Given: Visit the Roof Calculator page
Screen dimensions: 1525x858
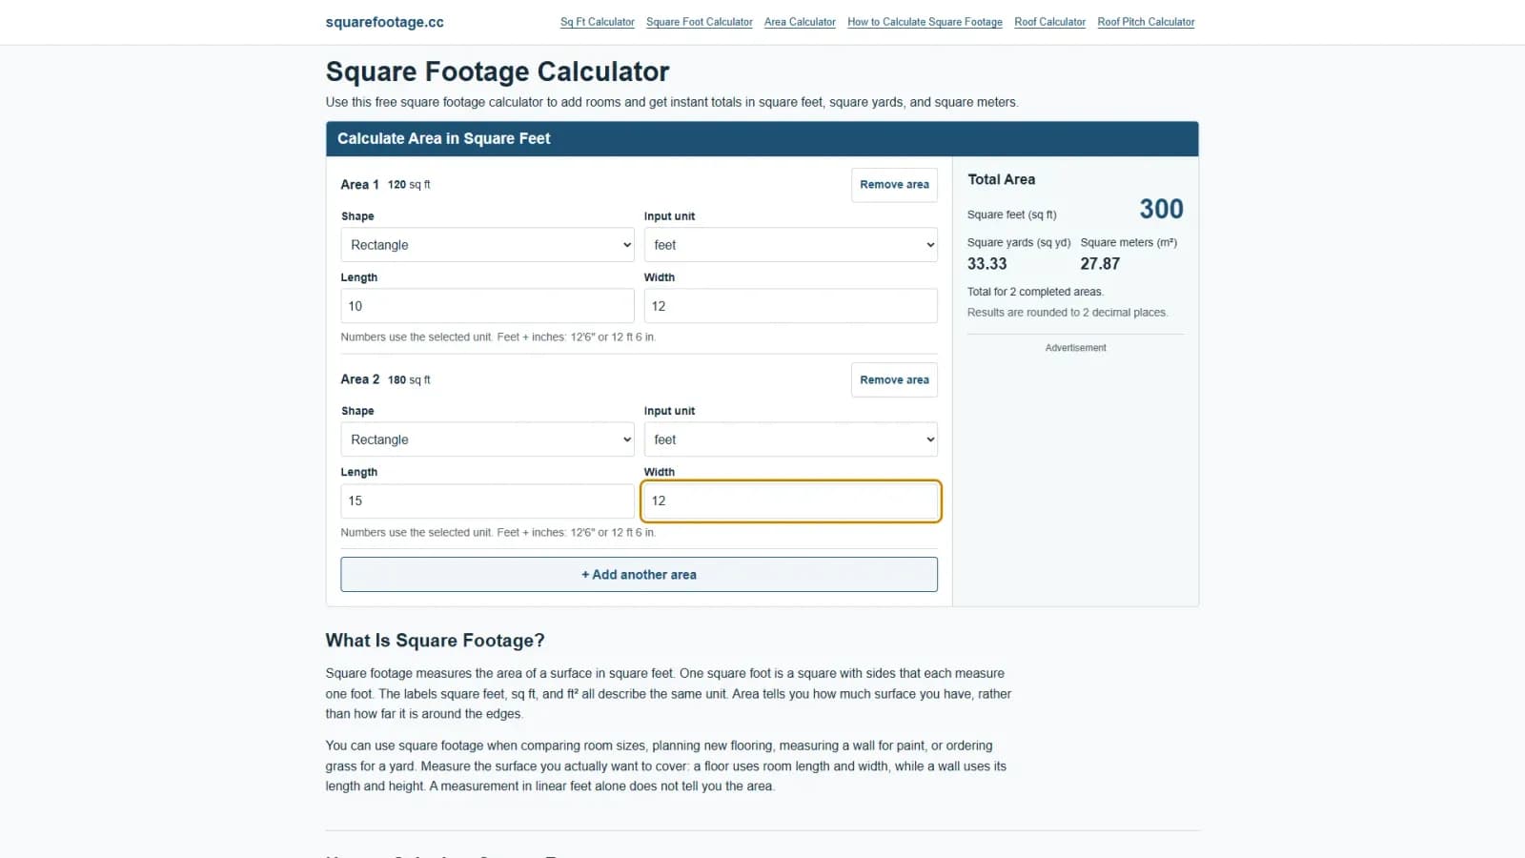Looking at the screenshot, I should point(1049,22).
